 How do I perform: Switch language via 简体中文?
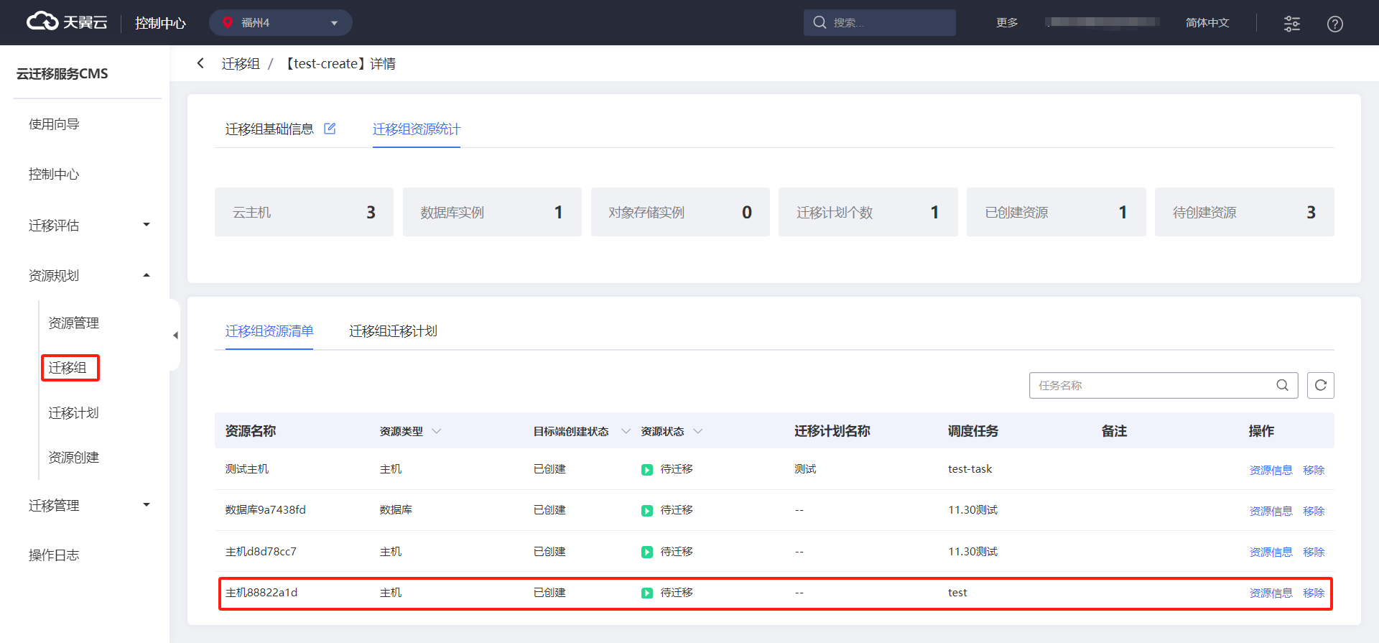[x=1207, y=22]
